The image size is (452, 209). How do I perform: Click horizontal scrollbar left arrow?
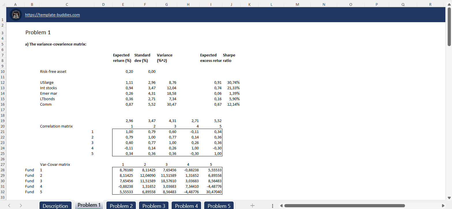coord(281,206)
